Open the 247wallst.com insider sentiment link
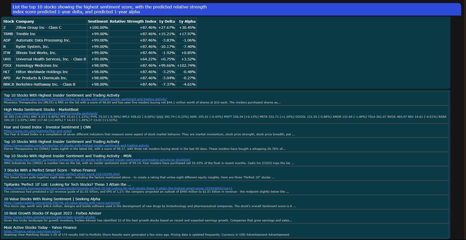 pyautogui.click(x=85, y=99)
